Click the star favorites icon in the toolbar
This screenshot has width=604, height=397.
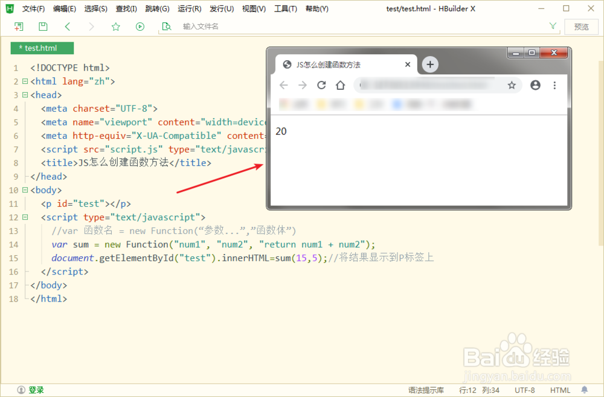[115, 27]
